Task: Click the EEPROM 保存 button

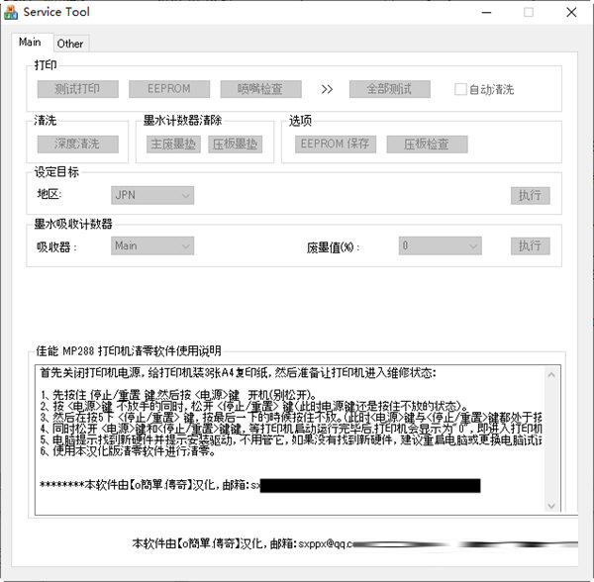Action: (336, 145)
